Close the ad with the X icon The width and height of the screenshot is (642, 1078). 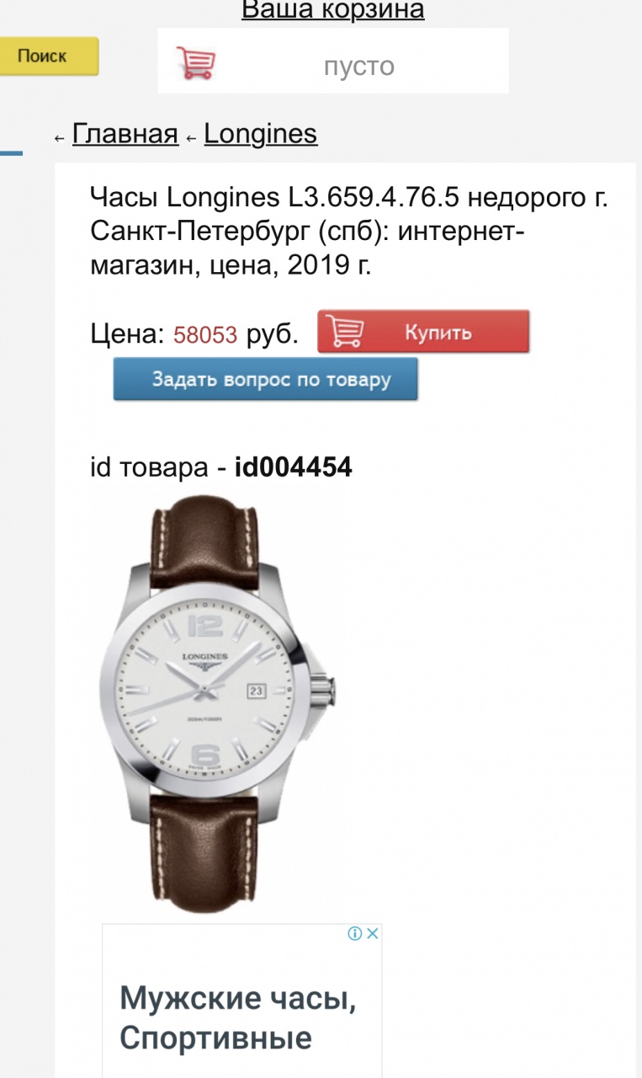[372, 933]
